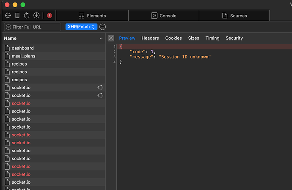Click line number 1 in the preview gutter

(x=114, y=47)
